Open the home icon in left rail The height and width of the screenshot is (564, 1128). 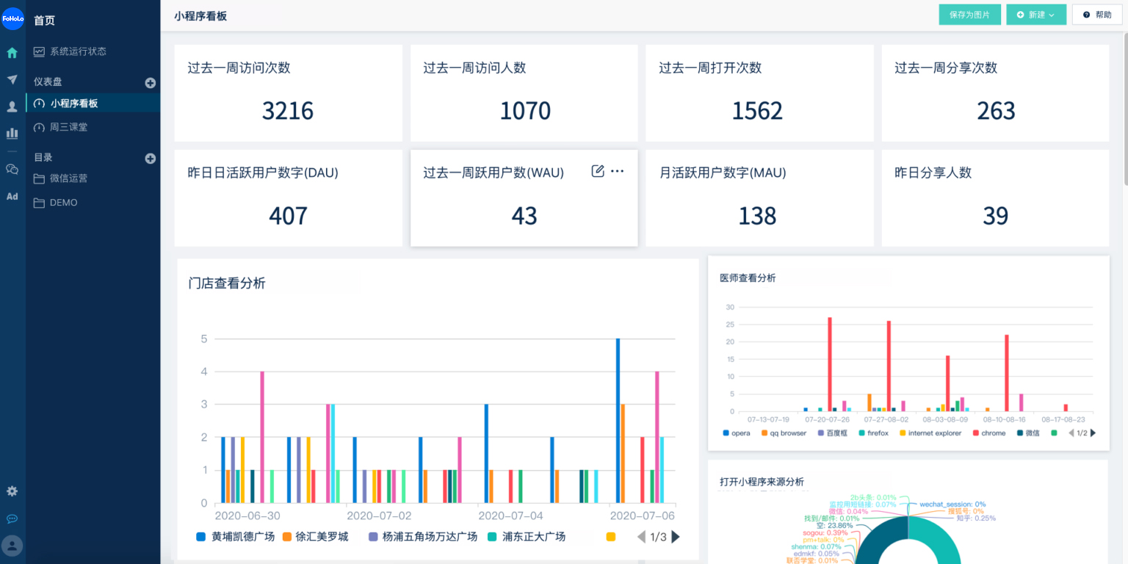pyautogui.click(x=12, y=53)
